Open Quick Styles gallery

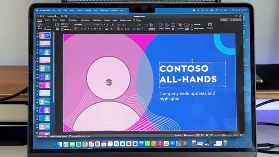(187, 26)
